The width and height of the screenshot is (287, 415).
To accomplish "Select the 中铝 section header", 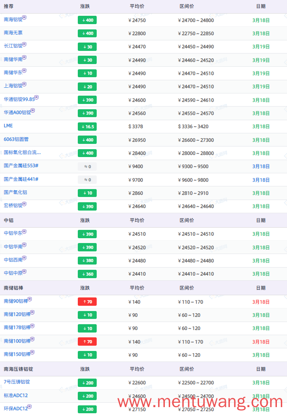I will 8,220.
